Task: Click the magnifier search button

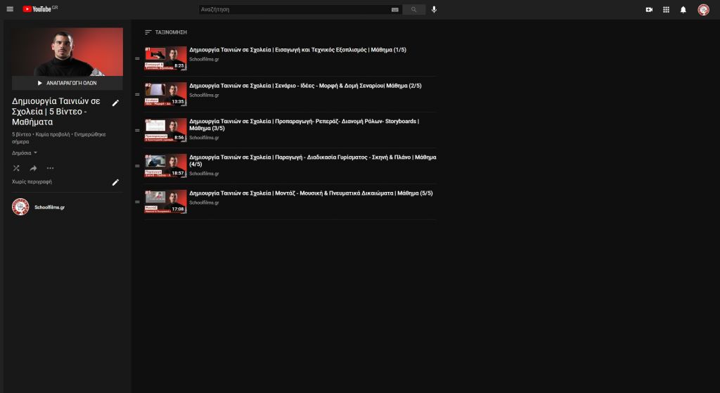Action: coord(414,9)
